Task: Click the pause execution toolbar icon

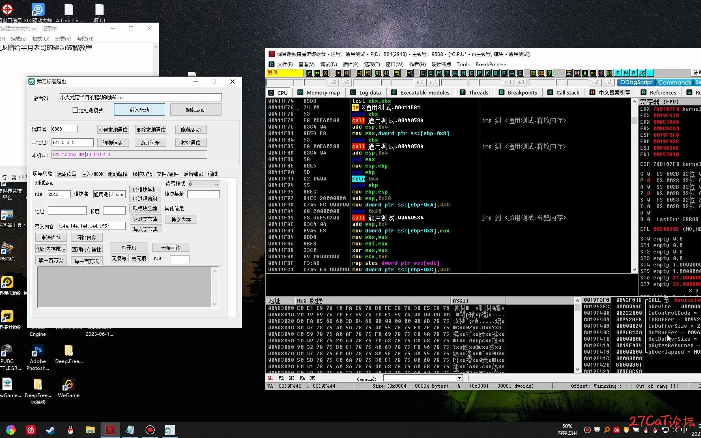Action: pos(347,73)
